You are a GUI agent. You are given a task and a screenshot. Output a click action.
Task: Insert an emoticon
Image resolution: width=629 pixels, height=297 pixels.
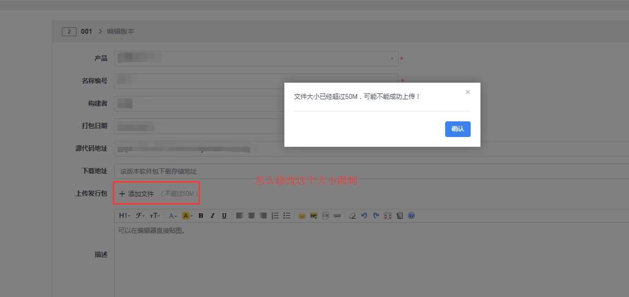click(x=302, y=215)
